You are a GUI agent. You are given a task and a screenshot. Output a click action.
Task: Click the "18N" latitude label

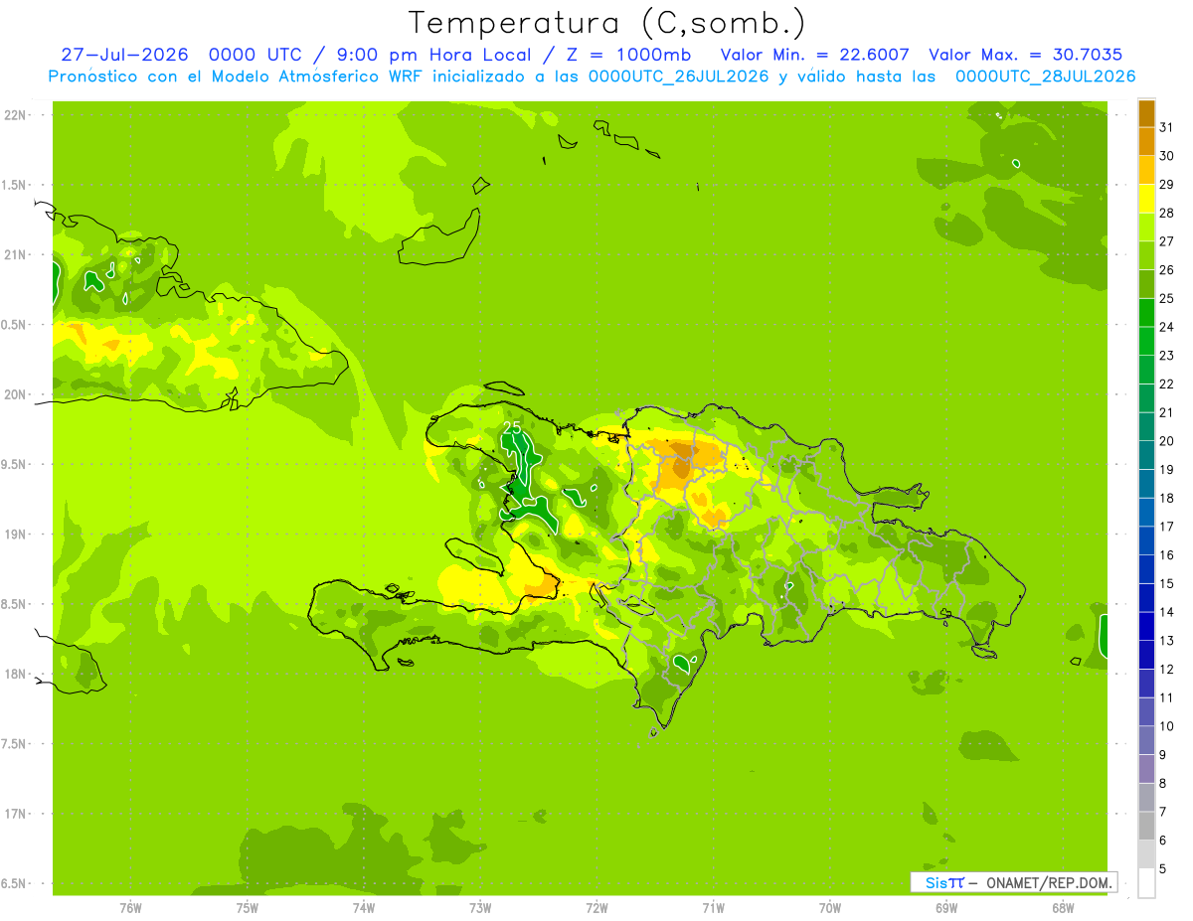14,674
